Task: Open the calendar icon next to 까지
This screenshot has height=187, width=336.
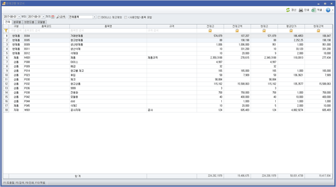Action: [53, 17]
